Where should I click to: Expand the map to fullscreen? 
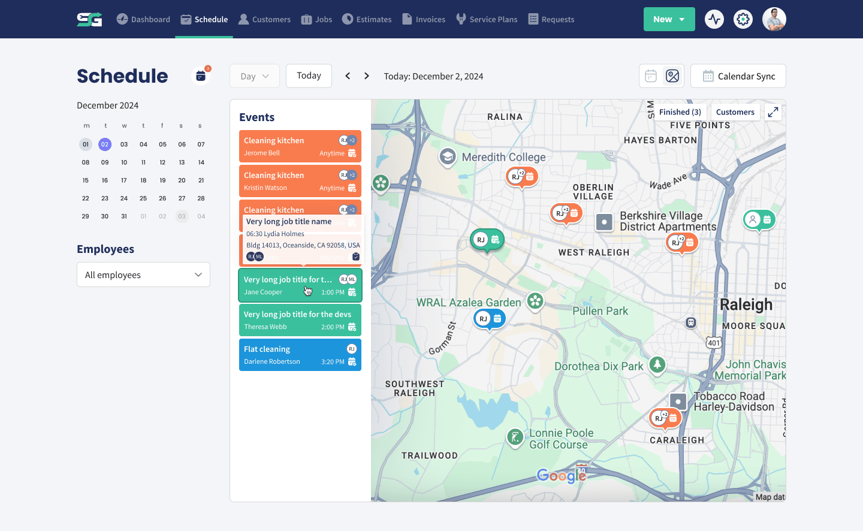coord(773,112)
